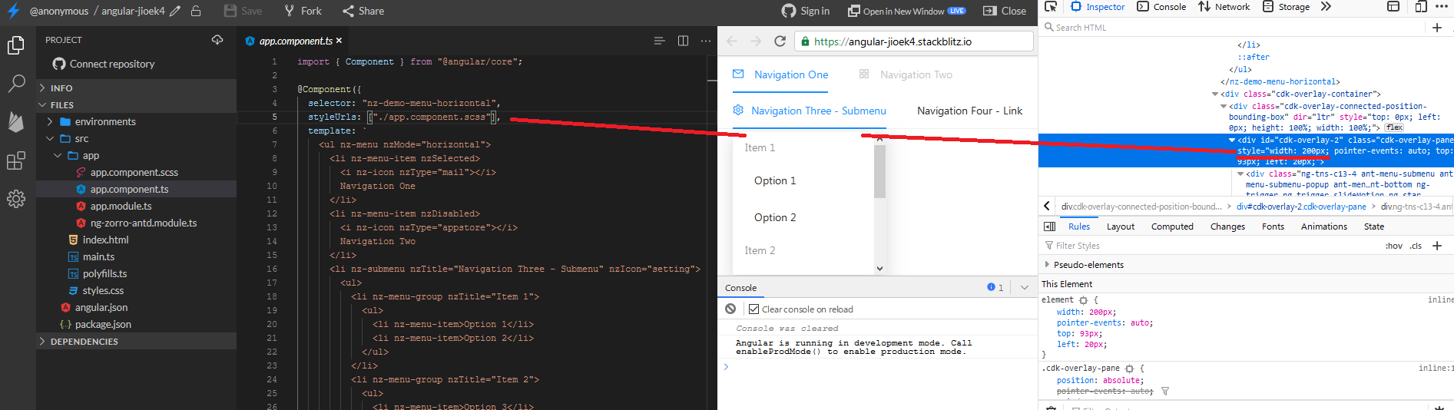Toggle project lock visibility icon
The height and width of the screenshot is (410, 1454).
coord(196,11)
